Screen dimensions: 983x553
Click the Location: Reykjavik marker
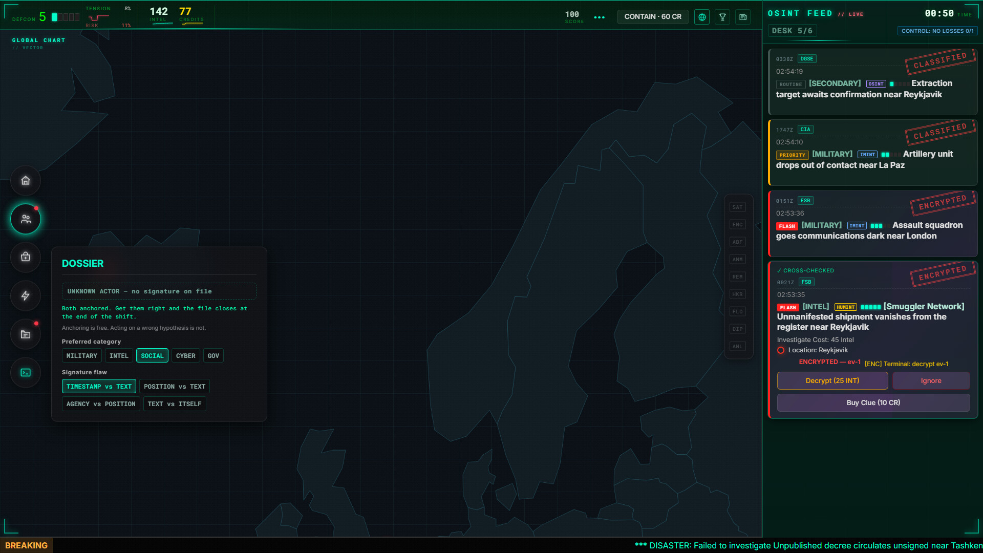pyautogui.click(x=781, y=351)
